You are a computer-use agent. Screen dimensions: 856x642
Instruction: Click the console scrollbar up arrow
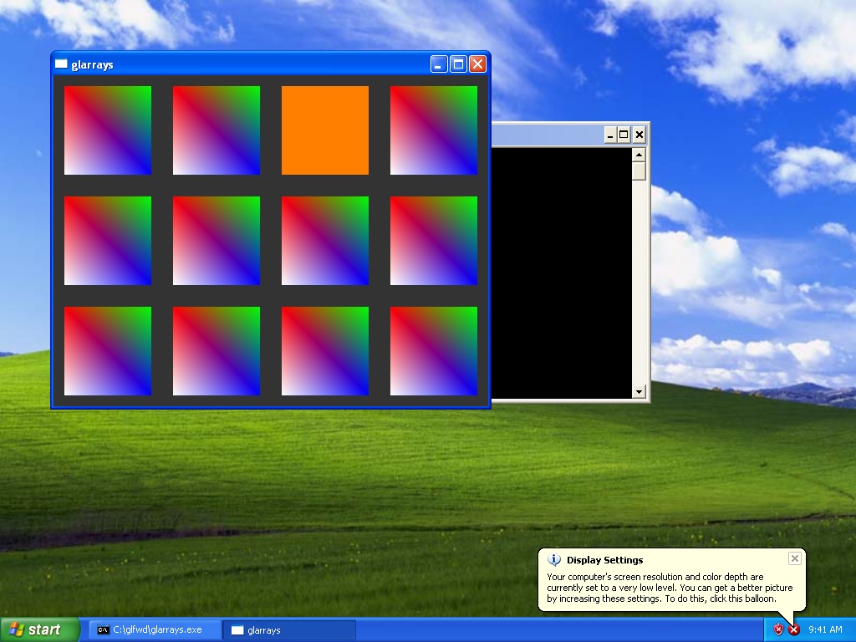point(639,155)
